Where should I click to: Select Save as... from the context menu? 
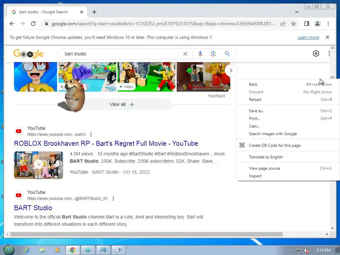[288, 111]
